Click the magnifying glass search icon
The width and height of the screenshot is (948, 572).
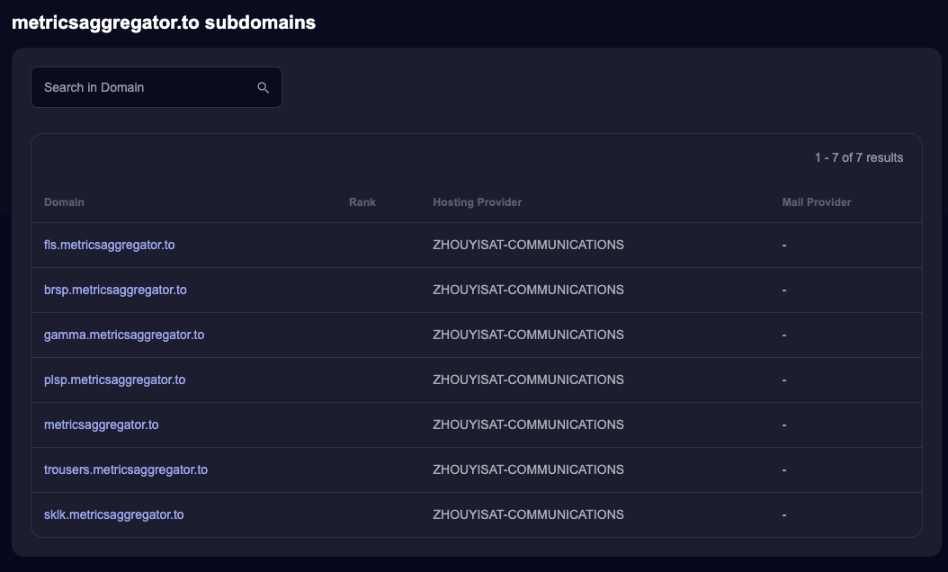[263, 87]
